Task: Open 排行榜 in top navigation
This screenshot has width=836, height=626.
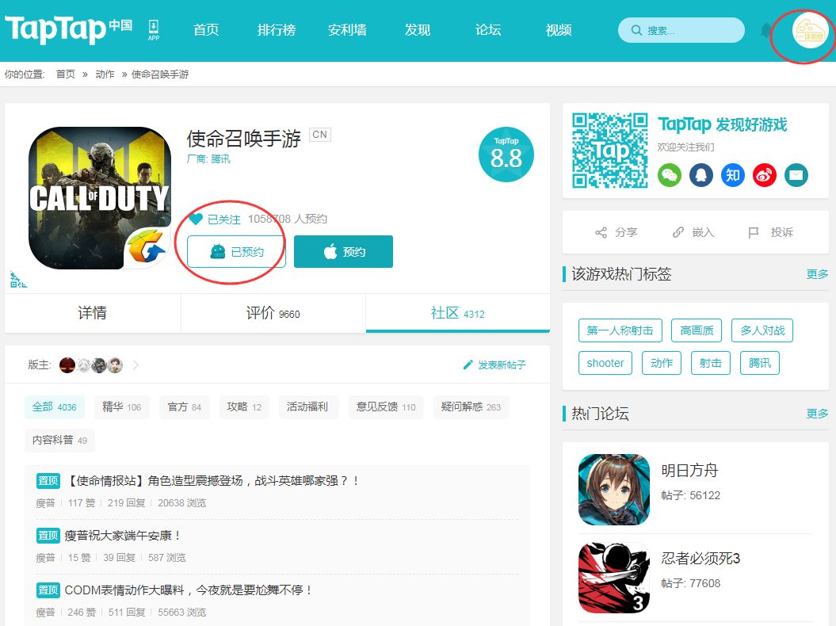Action: 277,30
